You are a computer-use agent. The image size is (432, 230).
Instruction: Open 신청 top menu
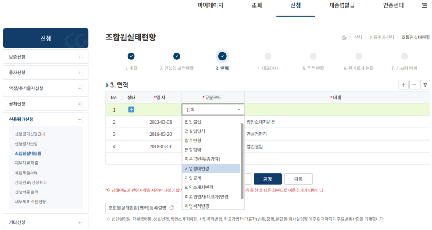295,5
